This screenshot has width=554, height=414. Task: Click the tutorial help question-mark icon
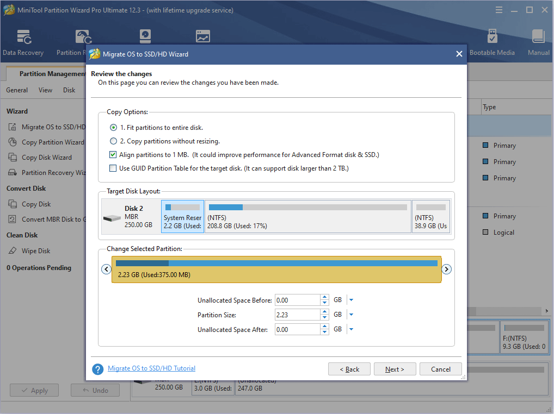pyautogui.click(x=98, y=369)
